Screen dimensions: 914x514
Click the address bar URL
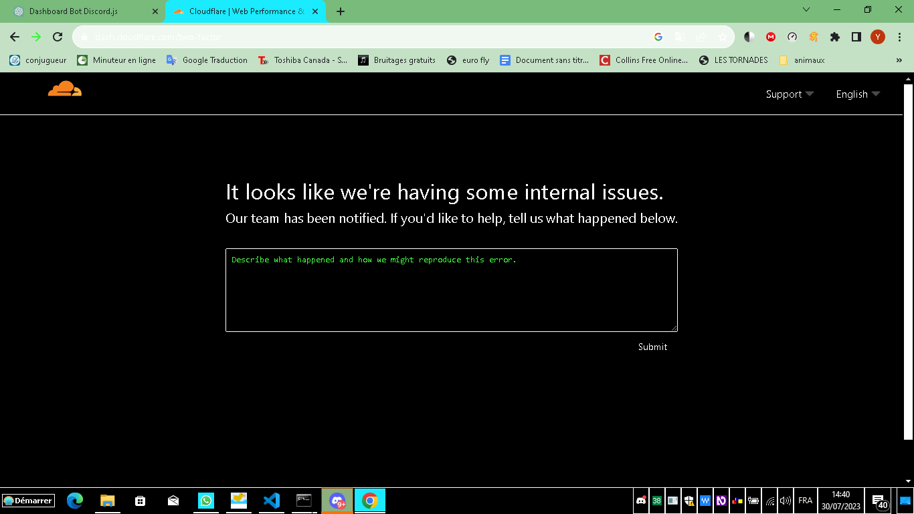158,37
